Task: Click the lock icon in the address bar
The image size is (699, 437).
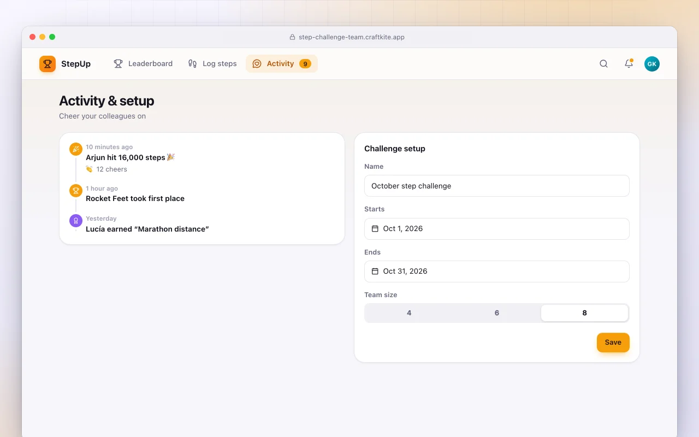Action: [293, 37]
